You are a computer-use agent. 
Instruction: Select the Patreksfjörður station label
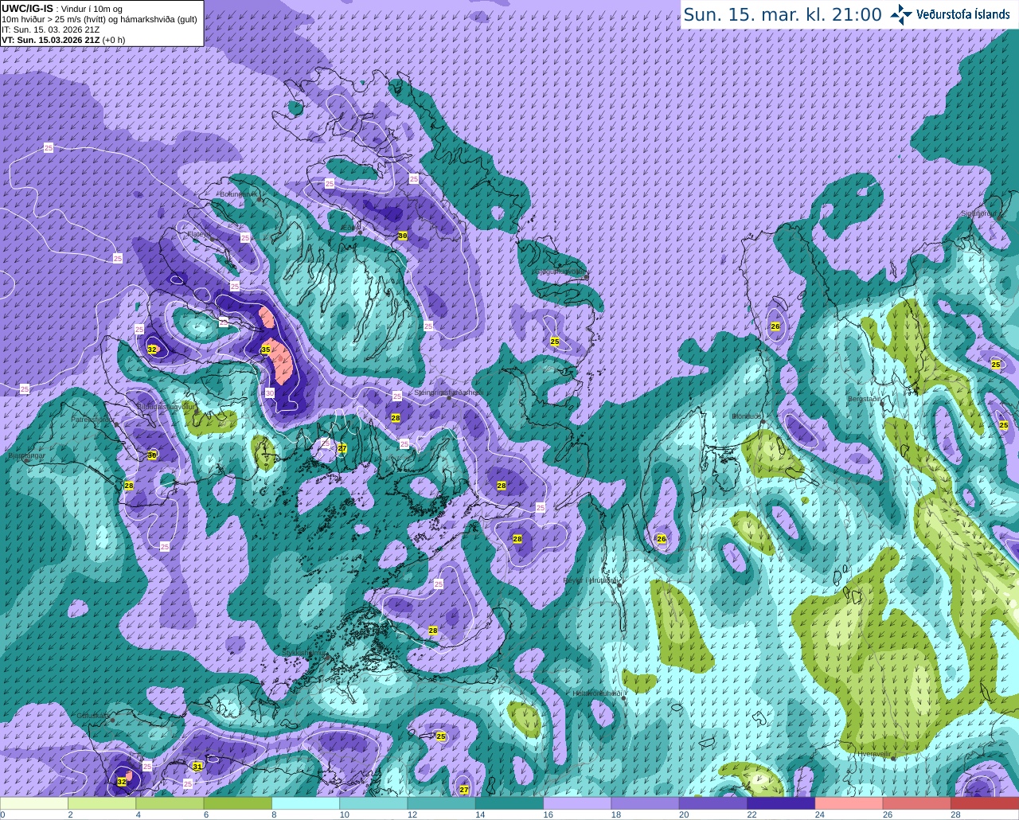coord(92,419)
